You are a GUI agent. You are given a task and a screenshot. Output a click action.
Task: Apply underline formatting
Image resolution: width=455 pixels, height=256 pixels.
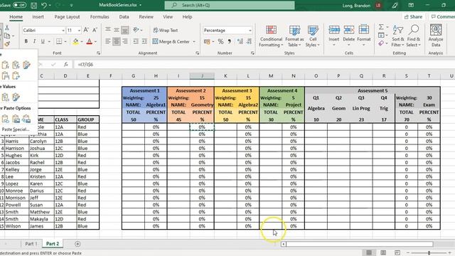pos(43,41)
